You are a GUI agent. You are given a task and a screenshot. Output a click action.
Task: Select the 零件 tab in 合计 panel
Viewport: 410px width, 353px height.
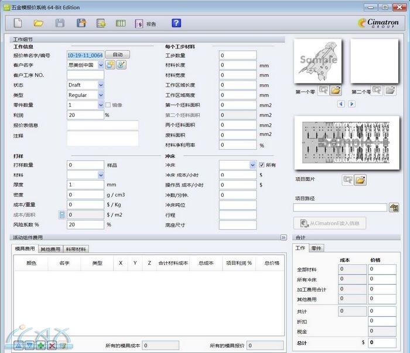click(316, 248)
